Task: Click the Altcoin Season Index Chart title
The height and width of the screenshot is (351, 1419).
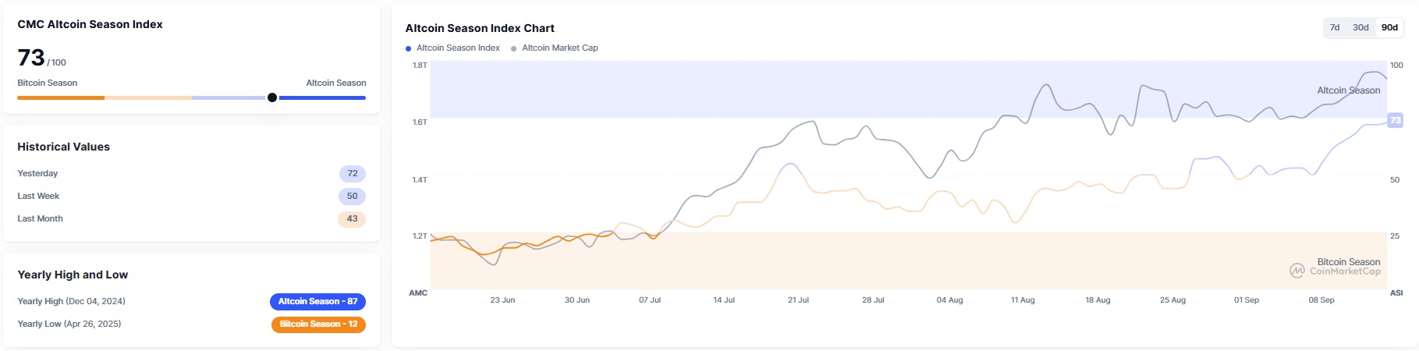Action: click(x=480, y=28)
